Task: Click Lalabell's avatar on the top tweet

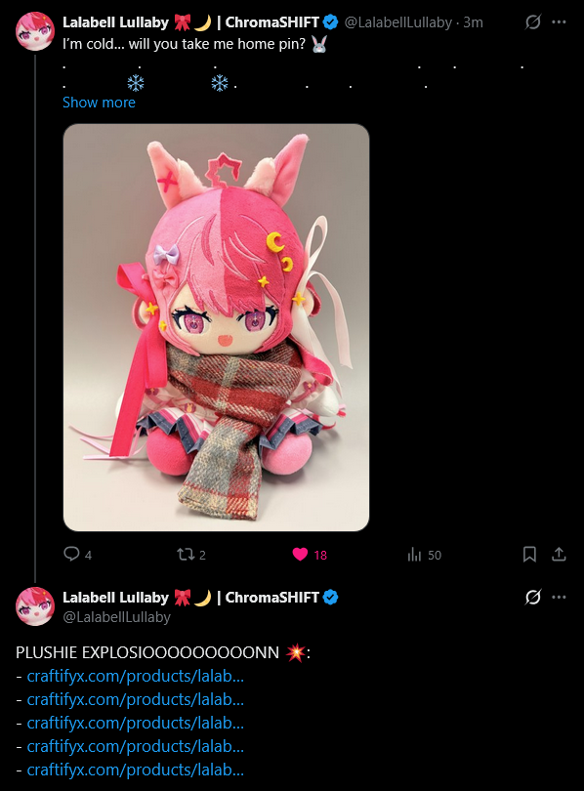Action: coord(35,31)
